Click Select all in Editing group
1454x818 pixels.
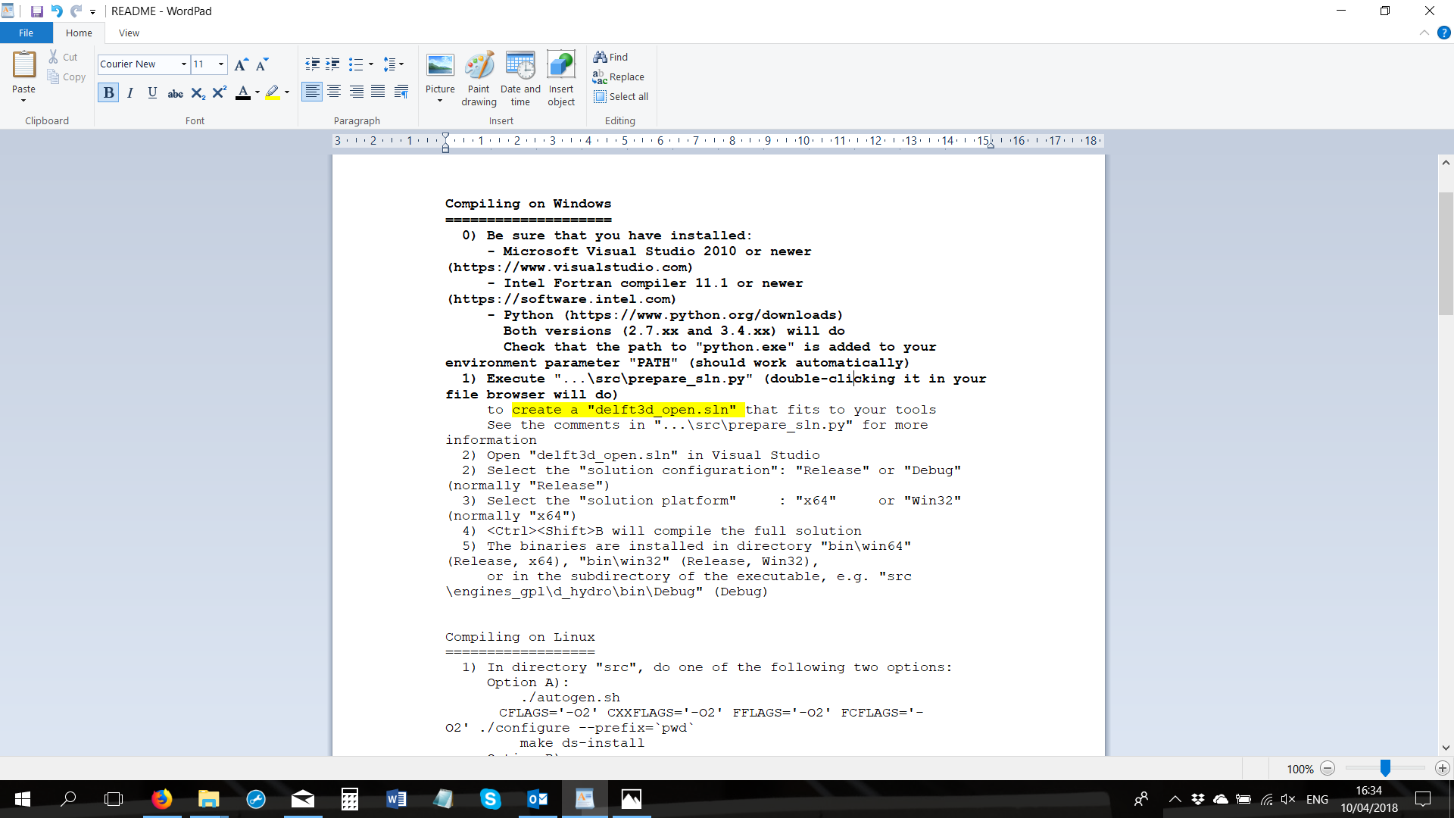[621, 96]
